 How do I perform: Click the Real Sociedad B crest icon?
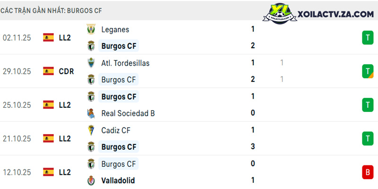pos(91,113)
